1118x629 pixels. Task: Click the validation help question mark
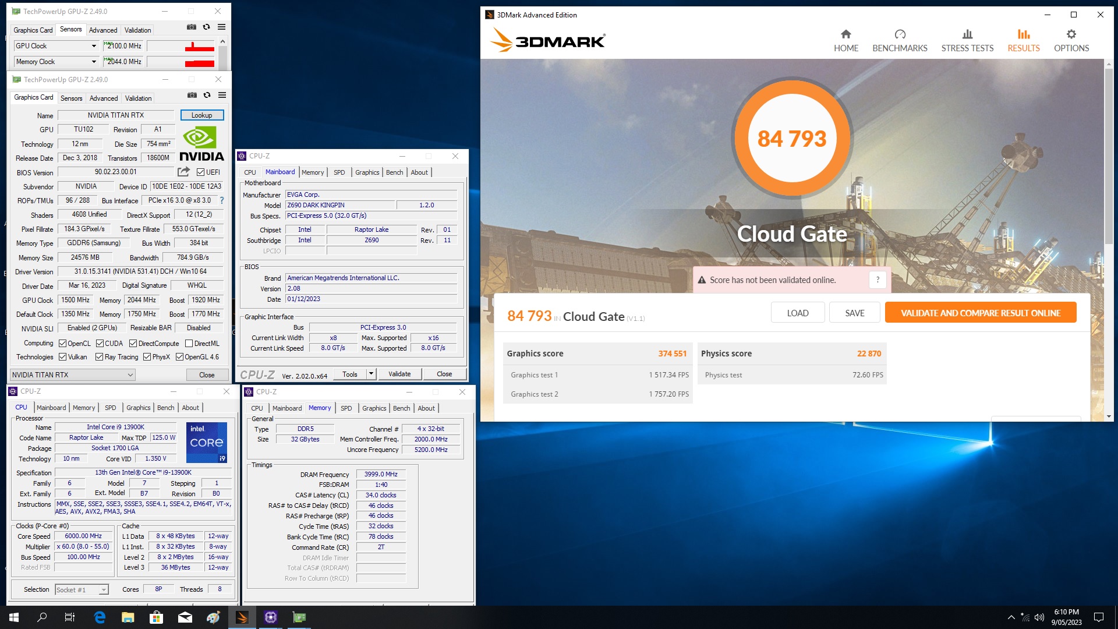[x=878, y=280]
